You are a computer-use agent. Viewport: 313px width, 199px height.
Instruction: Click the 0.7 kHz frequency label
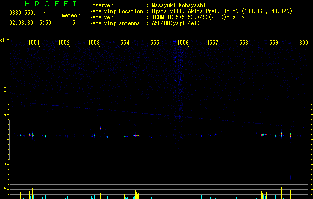4,164
